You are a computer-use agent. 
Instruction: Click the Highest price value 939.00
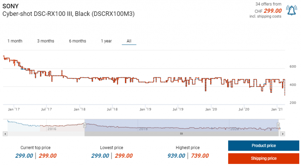176,156
